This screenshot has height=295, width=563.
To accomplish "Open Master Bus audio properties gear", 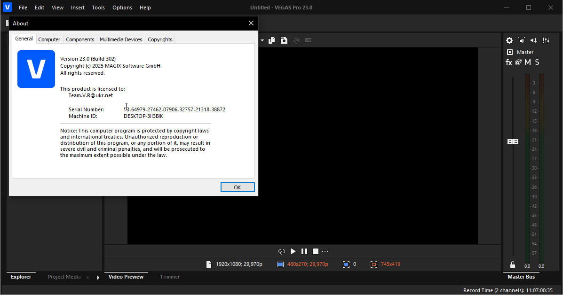I will (x=509, y=40).
